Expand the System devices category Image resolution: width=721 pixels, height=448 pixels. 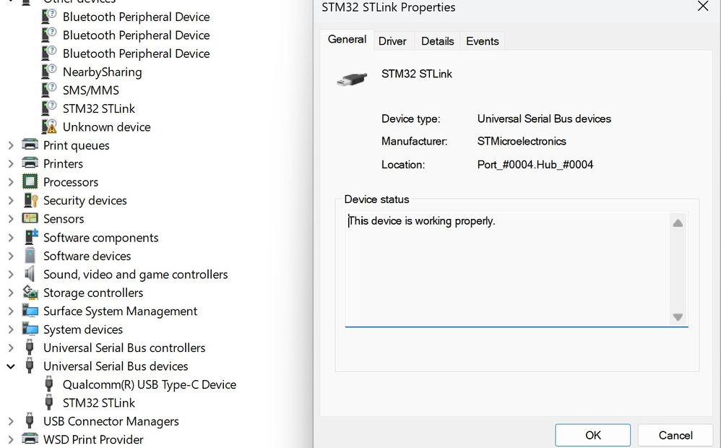coord(11,329)
